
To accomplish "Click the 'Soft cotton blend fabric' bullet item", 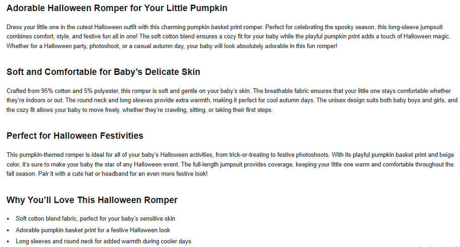I will click(x=95, y=218).
